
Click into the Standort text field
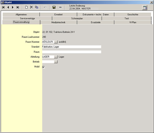point(72,47)
